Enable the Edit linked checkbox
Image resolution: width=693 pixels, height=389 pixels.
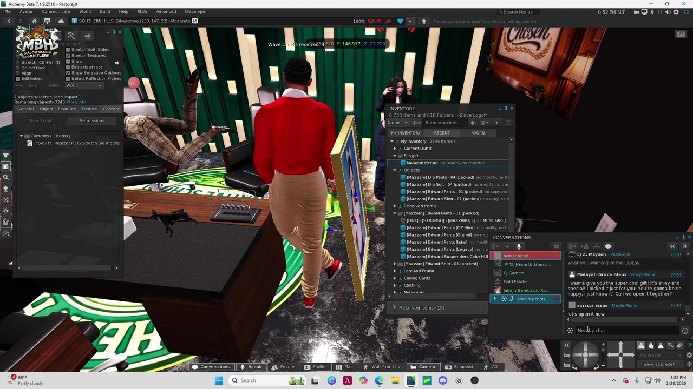(x=18, y=79)
